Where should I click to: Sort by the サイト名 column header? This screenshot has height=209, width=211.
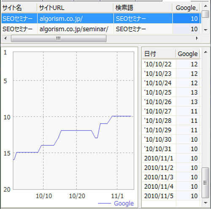19,8
